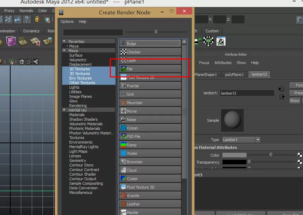Select Materials under mental ray
The image size is (303, 215).
point(77,115)
